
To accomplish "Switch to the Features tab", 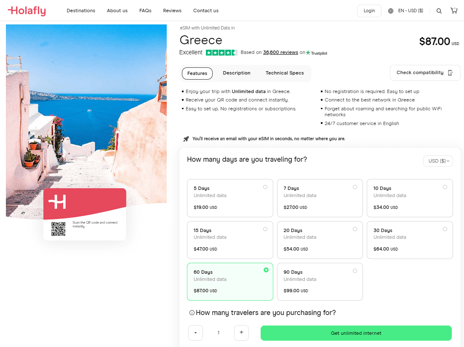I will (x=197, y=73).
